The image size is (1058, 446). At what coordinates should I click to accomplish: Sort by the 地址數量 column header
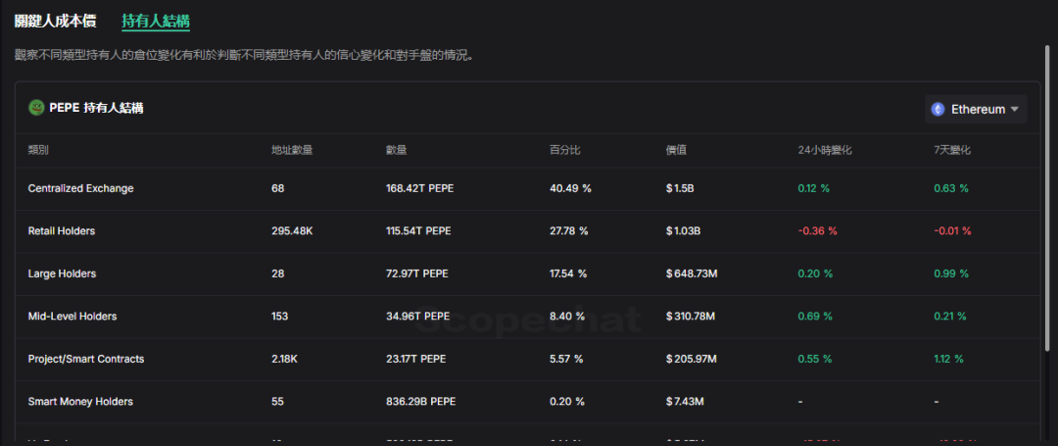(x=292, y=150)
